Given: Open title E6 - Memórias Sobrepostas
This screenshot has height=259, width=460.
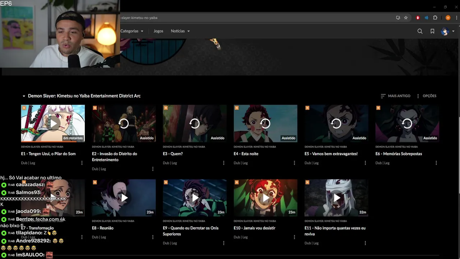Looking at the screenshot, I should tap(399, 154).
